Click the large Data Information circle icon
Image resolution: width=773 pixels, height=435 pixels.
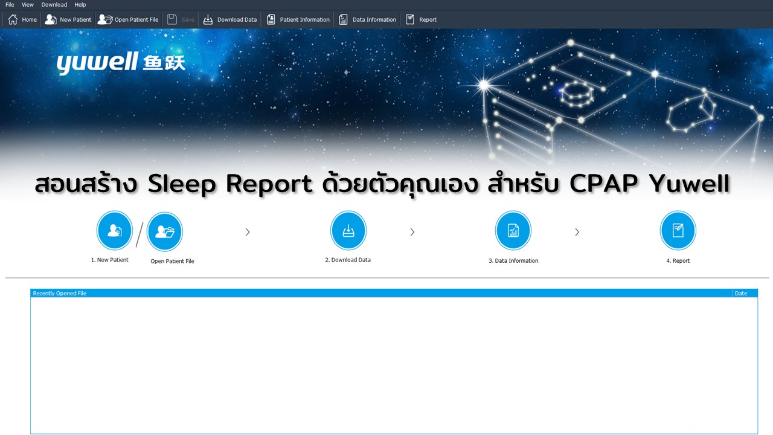pyautogui.click(x=513, y=230)
